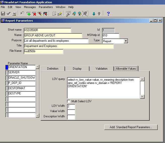Switch to the Validation tab
This screenshot has height=143, width=165.
coord(102,69)
